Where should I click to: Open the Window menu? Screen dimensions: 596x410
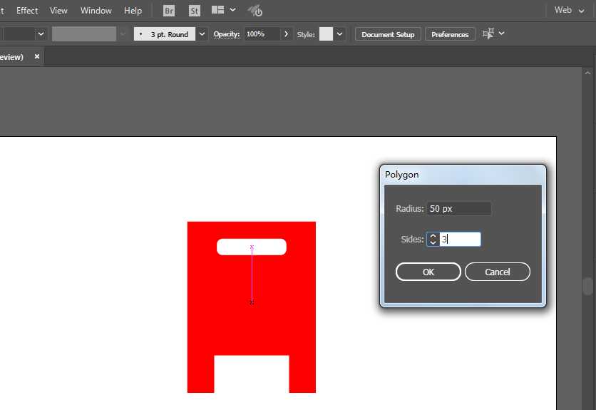[96, 11]
